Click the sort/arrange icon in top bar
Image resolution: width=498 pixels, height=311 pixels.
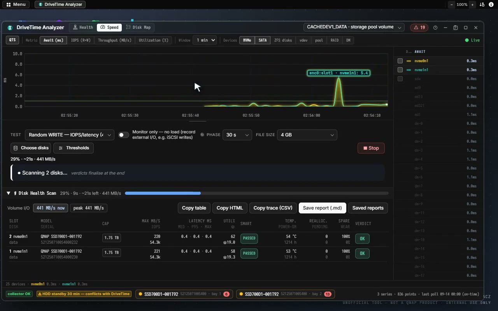tap(482, 5)
